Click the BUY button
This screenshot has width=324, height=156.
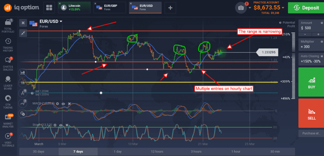click(x=311, y=82)
